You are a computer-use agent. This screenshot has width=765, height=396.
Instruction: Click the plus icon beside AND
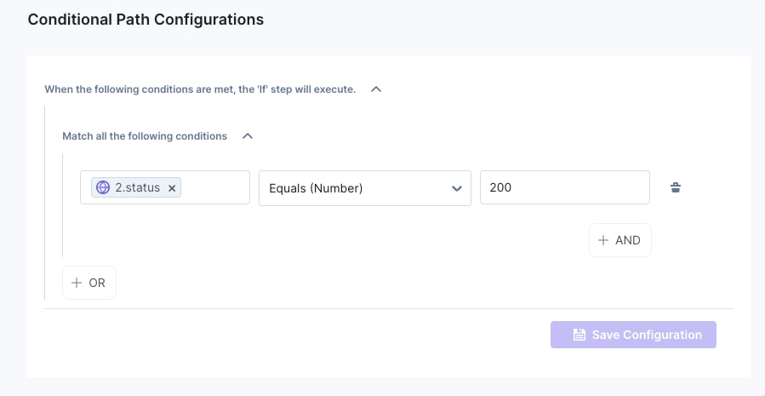coord(603,240)
